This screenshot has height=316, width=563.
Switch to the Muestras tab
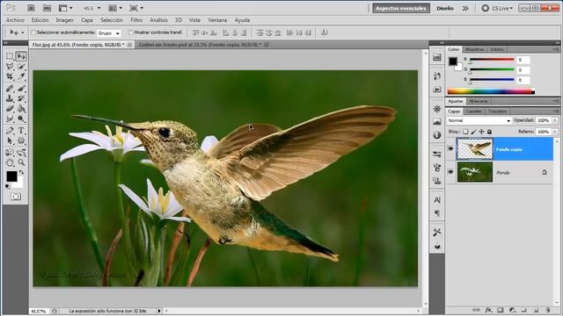(475, 49)
